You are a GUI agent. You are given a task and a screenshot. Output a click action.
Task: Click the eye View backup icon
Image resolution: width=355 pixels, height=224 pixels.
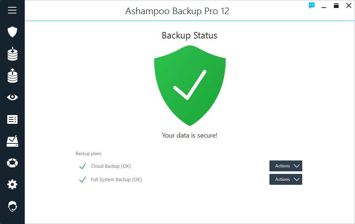pos(12,97)
